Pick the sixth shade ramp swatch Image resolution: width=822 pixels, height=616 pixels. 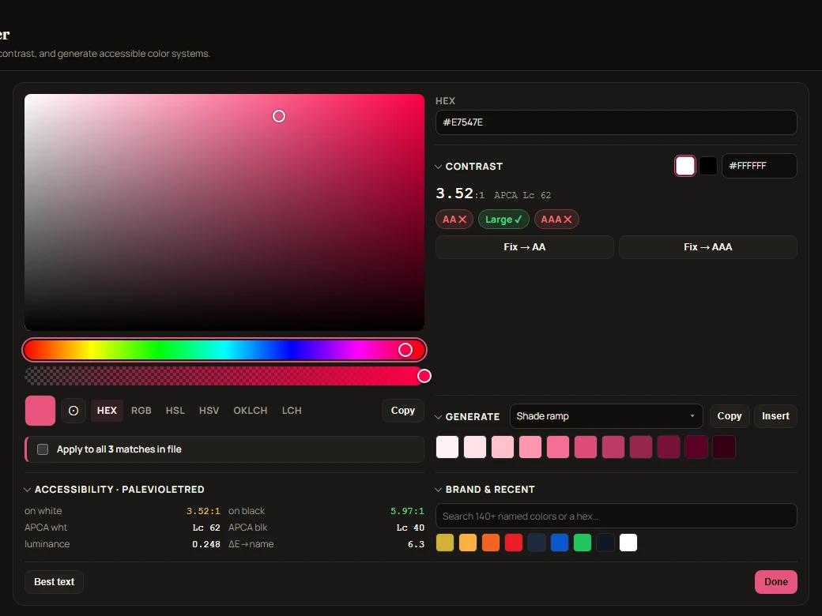586,447
